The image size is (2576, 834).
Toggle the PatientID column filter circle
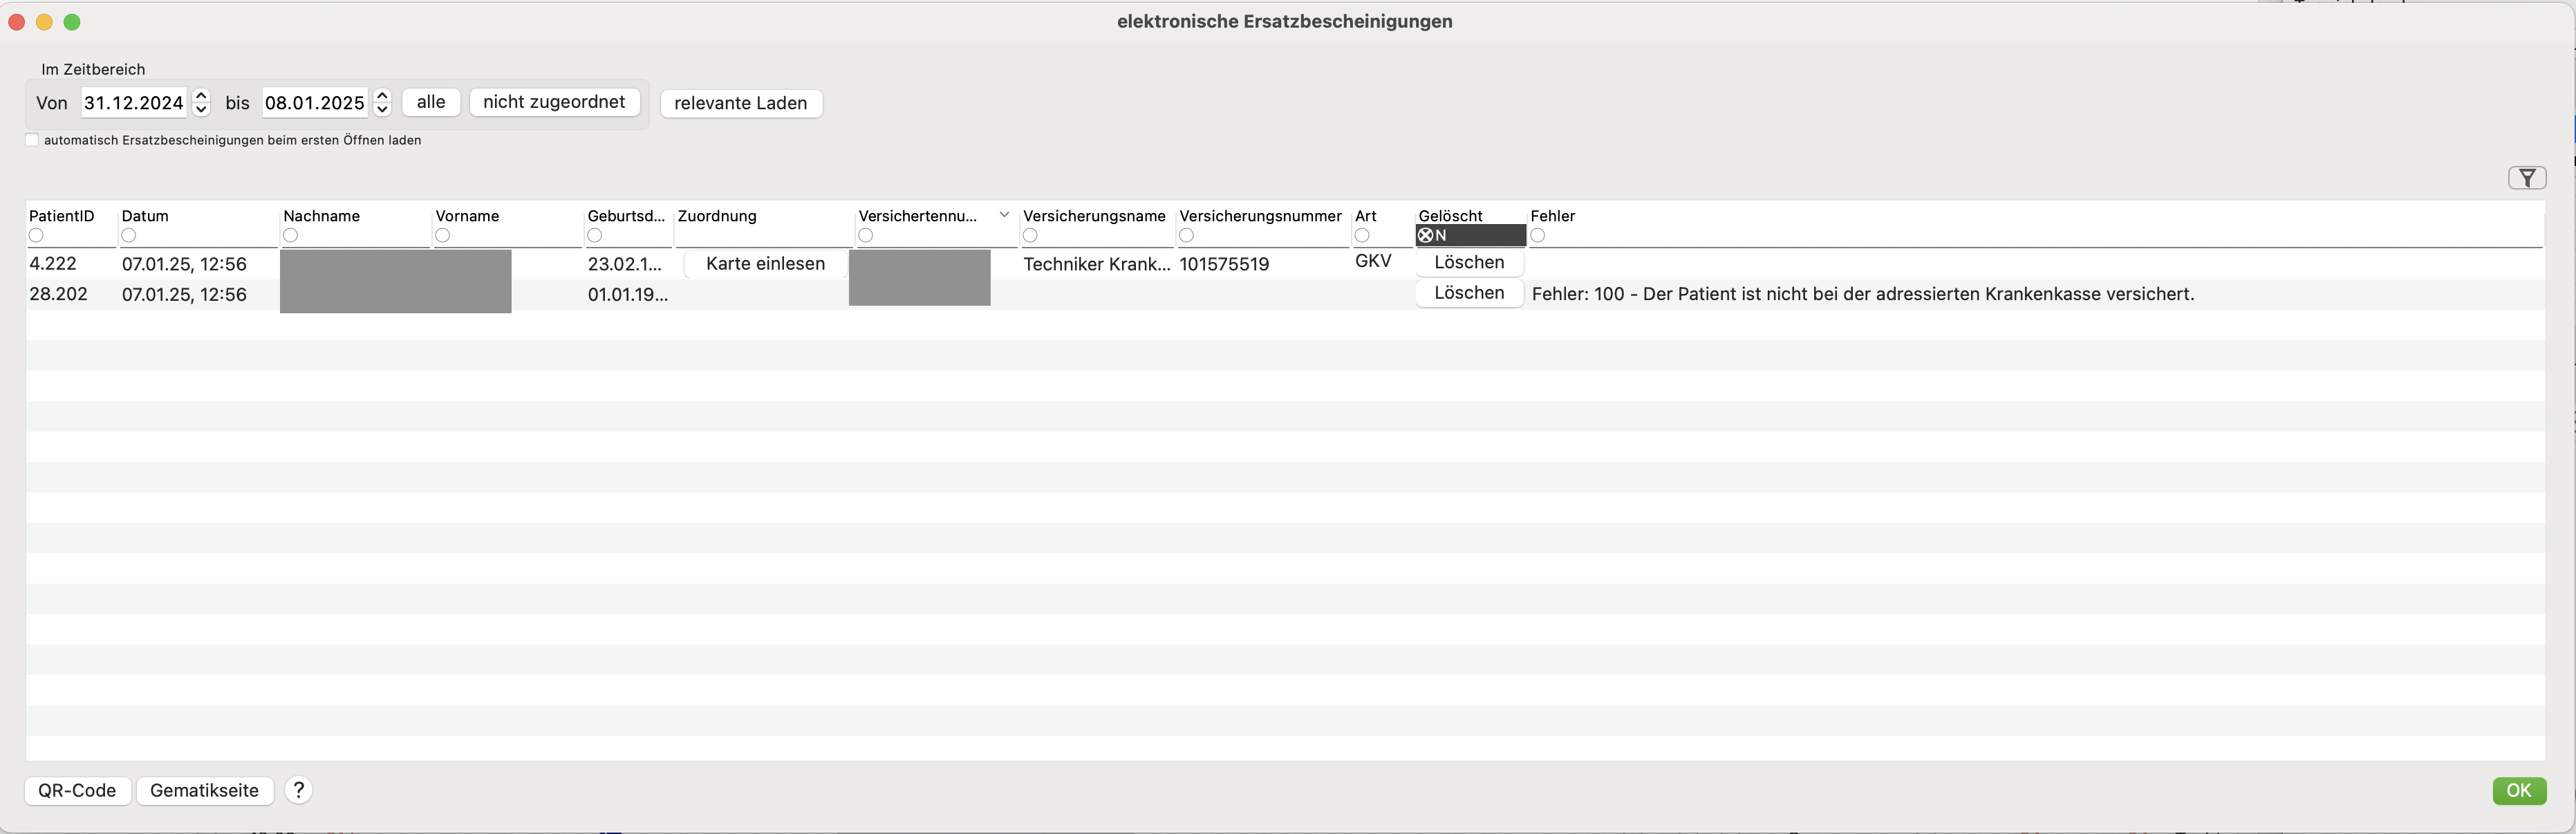click(36, 235)
